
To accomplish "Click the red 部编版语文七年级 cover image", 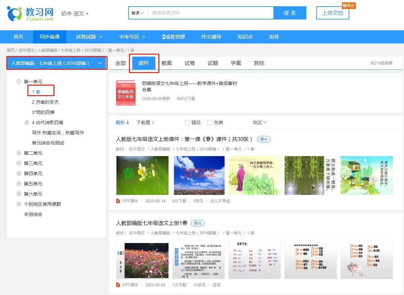I will click(x=126, y=93).
